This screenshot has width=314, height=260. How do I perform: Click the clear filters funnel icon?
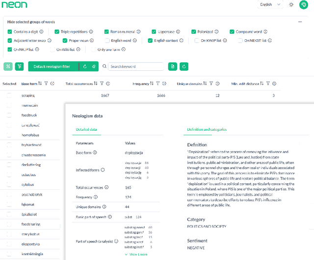click(19, 66)
